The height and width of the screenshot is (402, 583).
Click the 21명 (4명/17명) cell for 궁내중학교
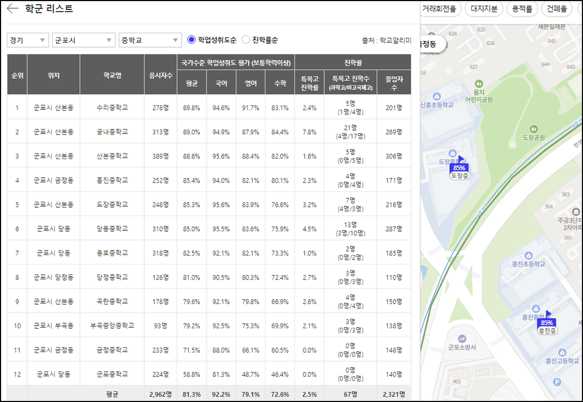[x=350, y=132]
